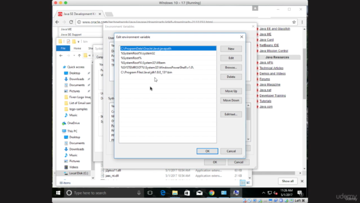The image size is (360, 203).
Task: Select the WindowsPowerShell\v1.0 path entry
Action: (x=168, y=68)
